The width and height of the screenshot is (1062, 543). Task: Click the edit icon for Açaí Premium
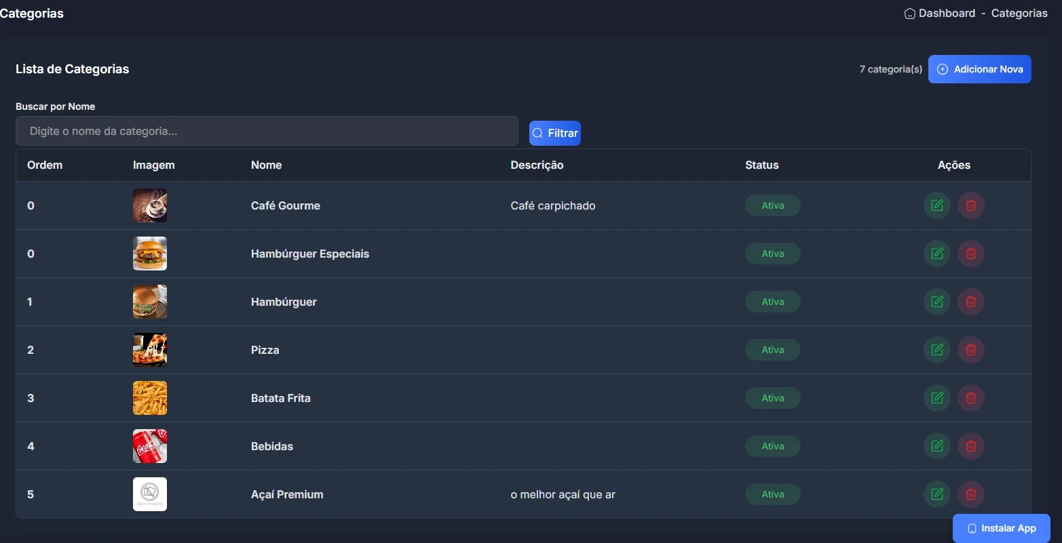[937, 494]
